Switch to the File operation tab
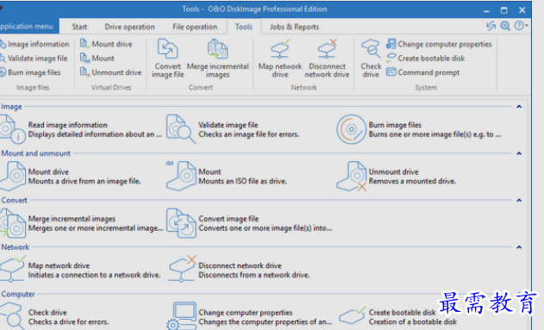This screenshot has height=330, width=544. pos(195,27)
